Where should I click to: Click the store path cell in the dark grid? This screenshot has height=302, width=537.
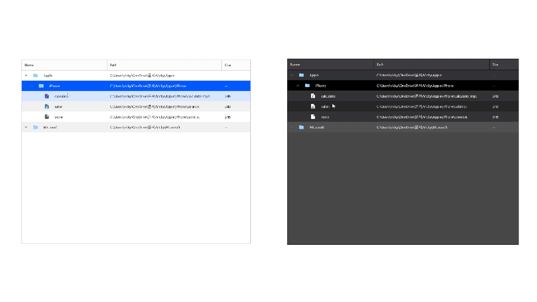[x=431, y=117]
